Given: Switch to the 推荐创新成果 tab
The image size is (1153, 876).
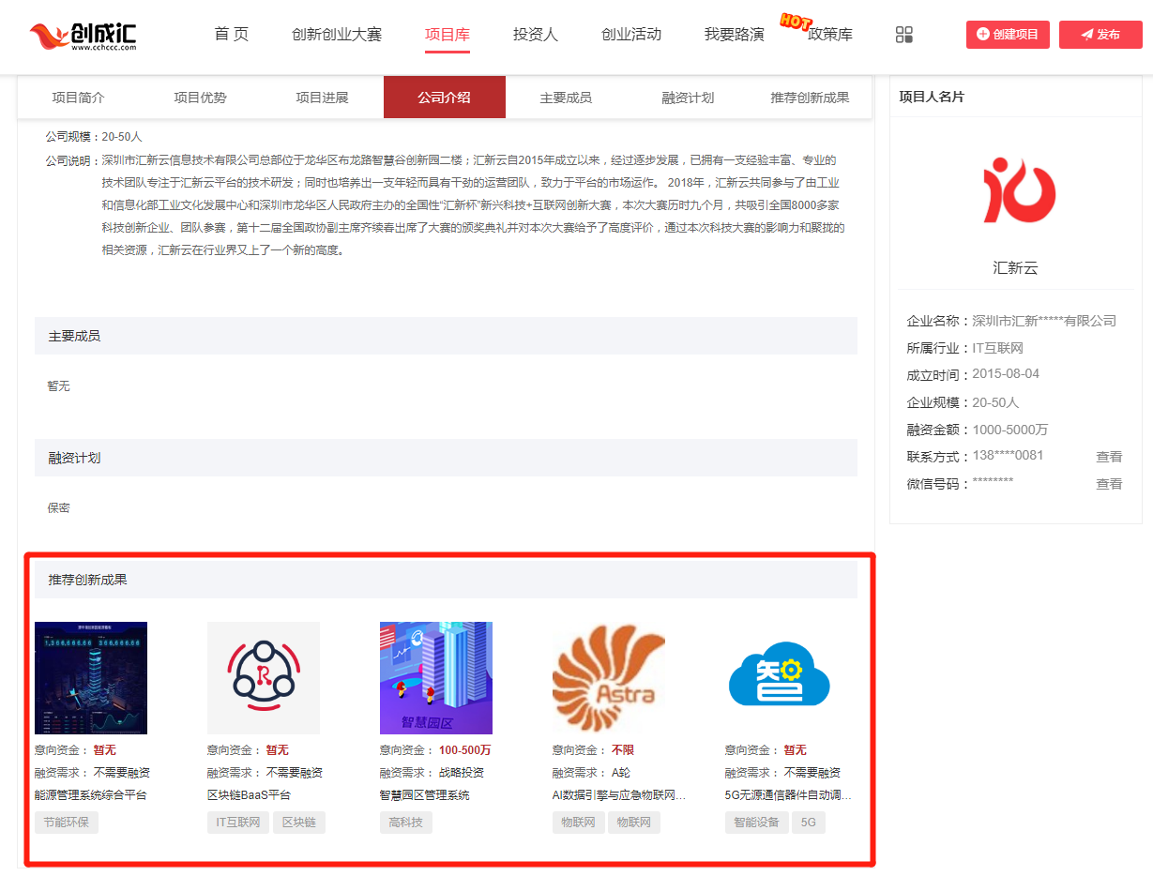Looking at the screenshot, I should (x=811, y=98).
